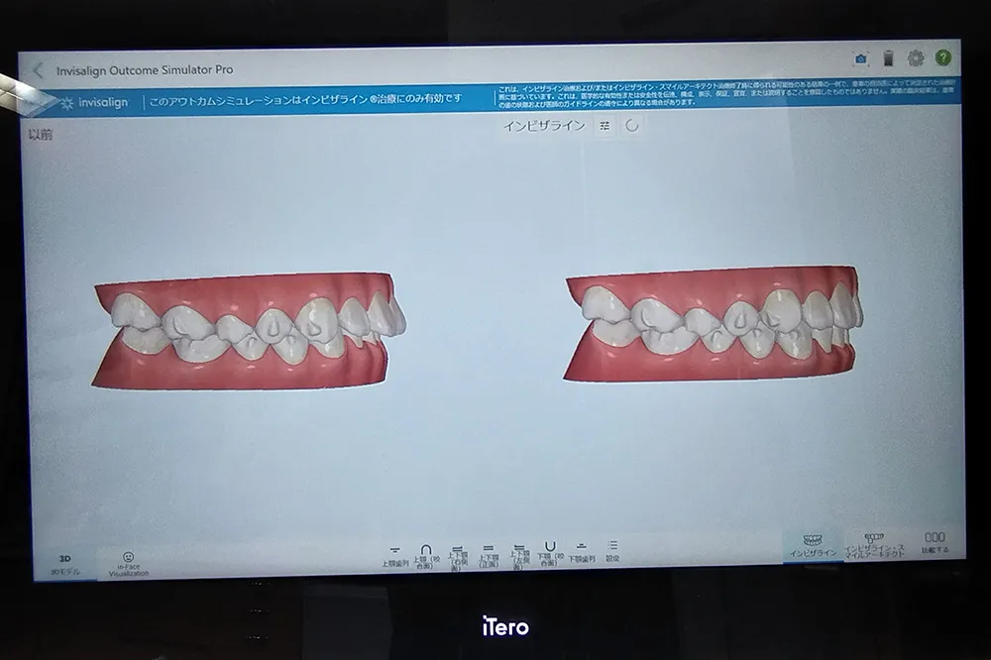Open the Smile Architect outcome tab
Screen dimensions: 991x660
[x=874, y=545]
